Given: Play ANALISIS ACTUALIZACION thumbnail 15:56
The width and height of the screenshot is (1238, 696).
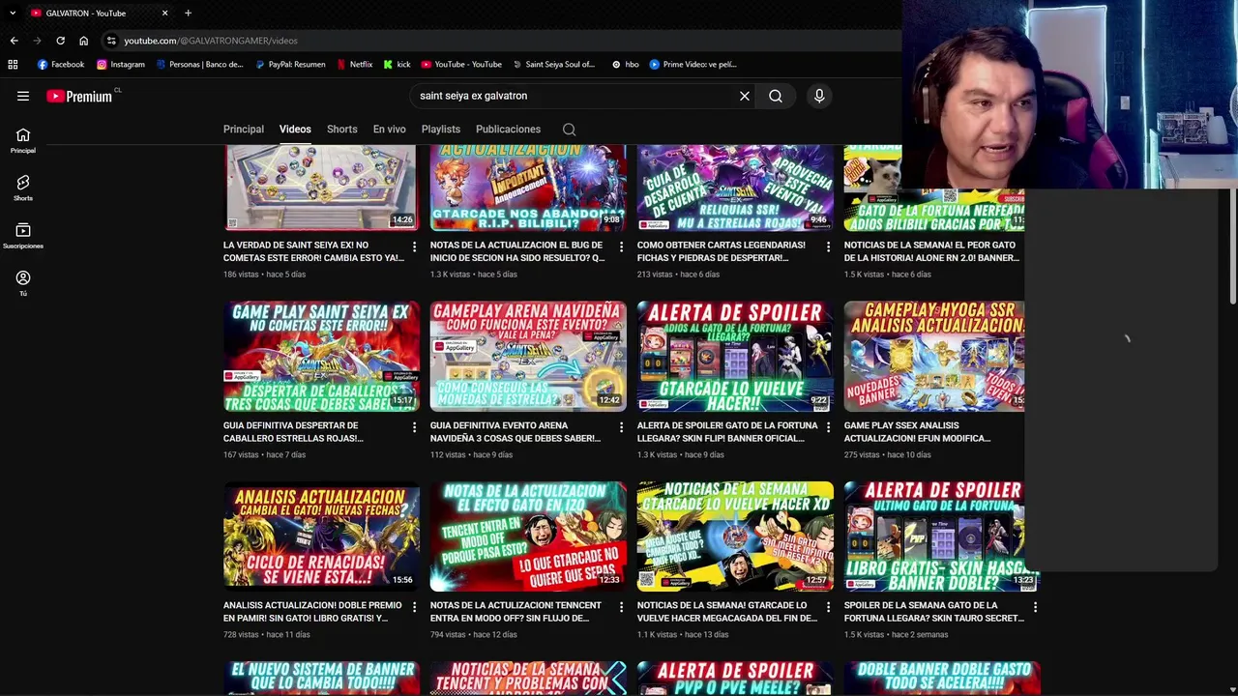Looking at the screenshot, I should point(321,536).
